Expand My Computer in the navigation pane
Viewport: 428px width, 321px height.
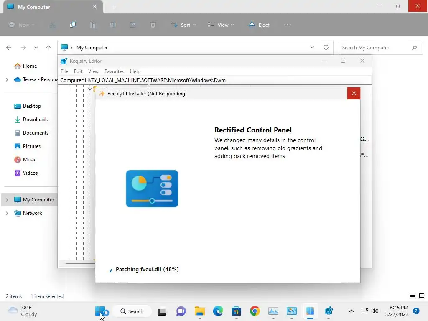pyautogui.click(x=7, y=200)
